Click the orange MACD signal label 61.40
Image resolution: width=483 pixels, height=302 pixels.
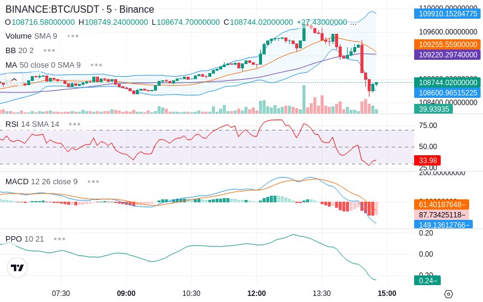[x=442, y=204]
